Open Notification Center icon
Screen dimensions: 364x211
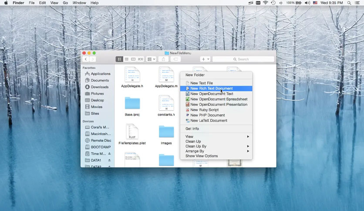tap(357, 3)
